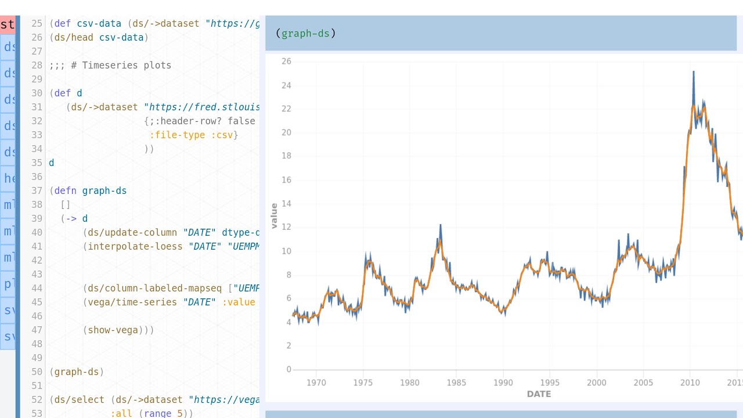Open the topmost "ds" sidebar tab
Screen dimensions: 743x418
8,47
